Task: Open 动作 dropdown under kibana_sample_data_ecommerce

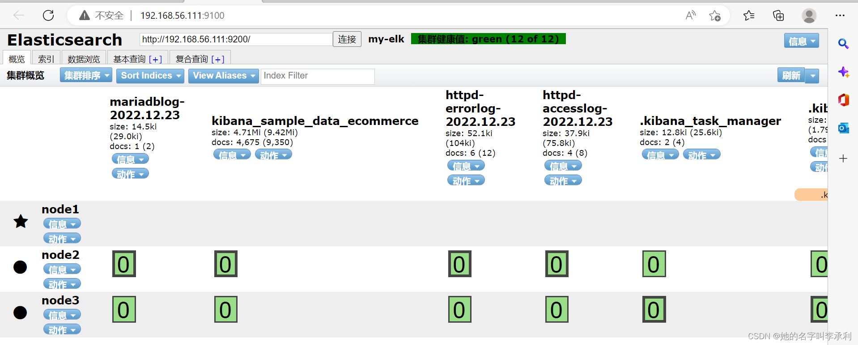Action: 273,154
